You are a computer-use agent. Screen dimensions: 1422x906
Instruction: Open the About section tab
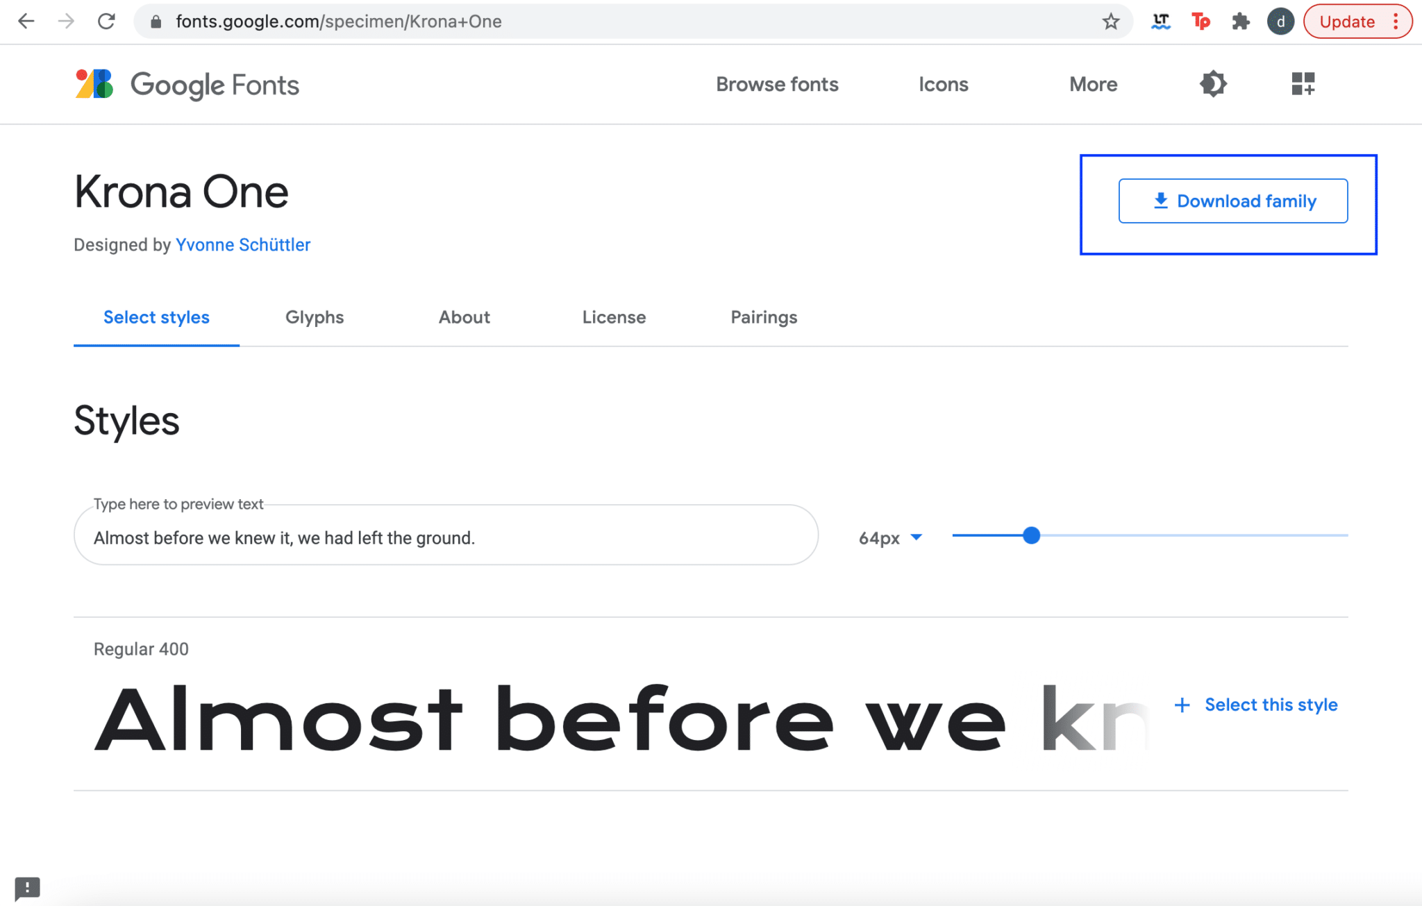point(463,317)
